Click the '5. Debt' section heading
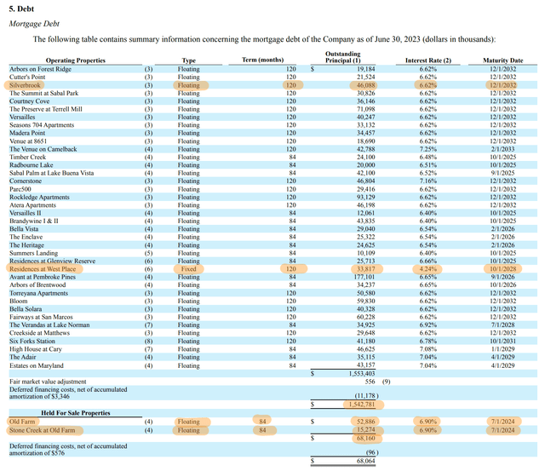The height and width of the screenshot is (471, 545). [x=24, y=9]
